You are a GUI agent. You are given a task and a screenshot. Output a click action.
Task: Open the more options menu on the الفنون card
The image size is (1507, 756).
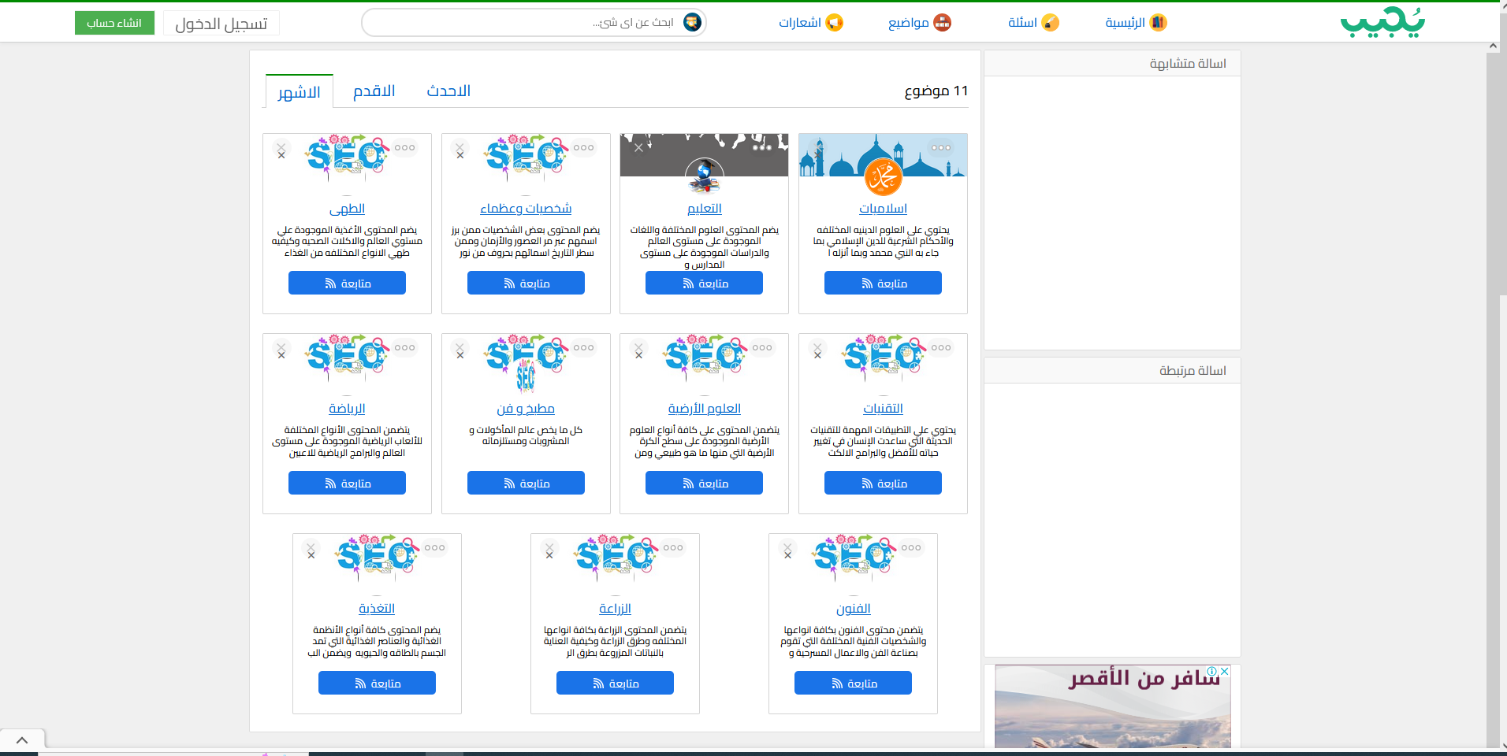coord(911,548)
